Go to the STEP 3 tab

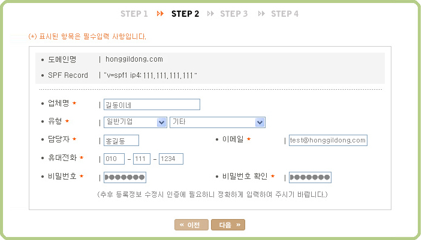pos(234,13)
